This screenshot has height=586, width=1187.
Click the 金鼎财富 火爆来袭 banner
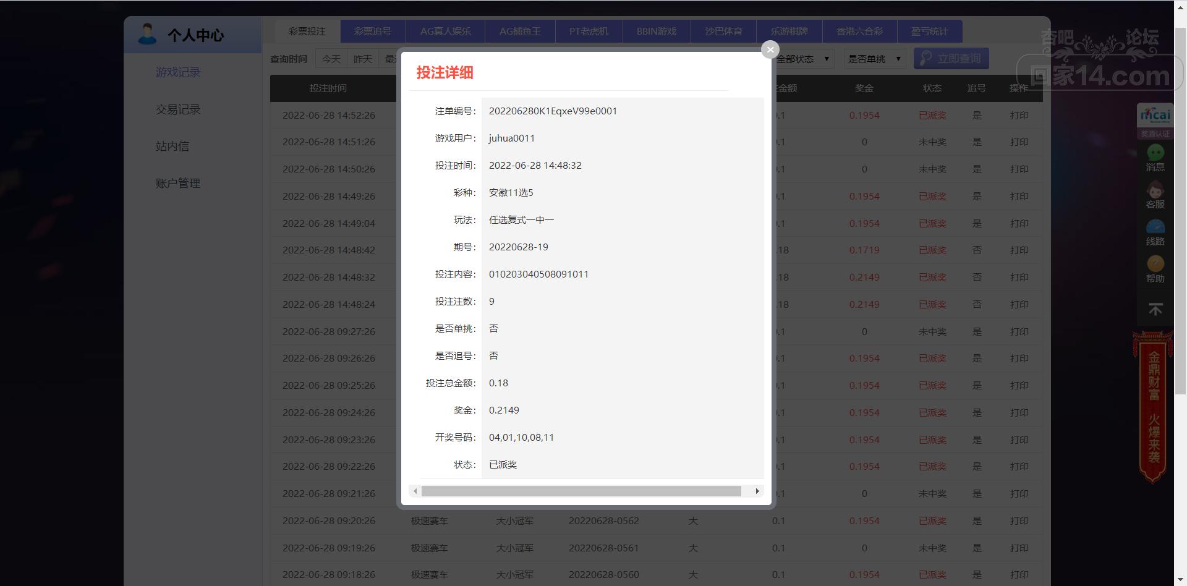[x=1153, y=407]
